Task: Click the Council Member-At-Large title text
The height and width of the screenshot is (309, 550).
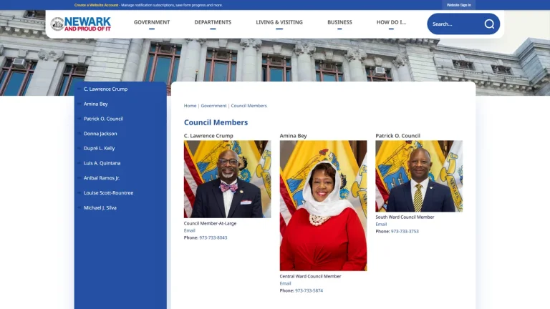Action: (x=210, y=223)
